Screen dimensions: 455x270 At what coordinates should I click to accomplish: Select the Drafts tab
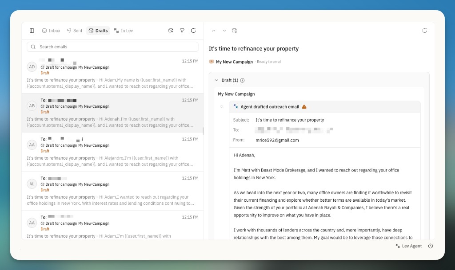[x=98, y=31]
